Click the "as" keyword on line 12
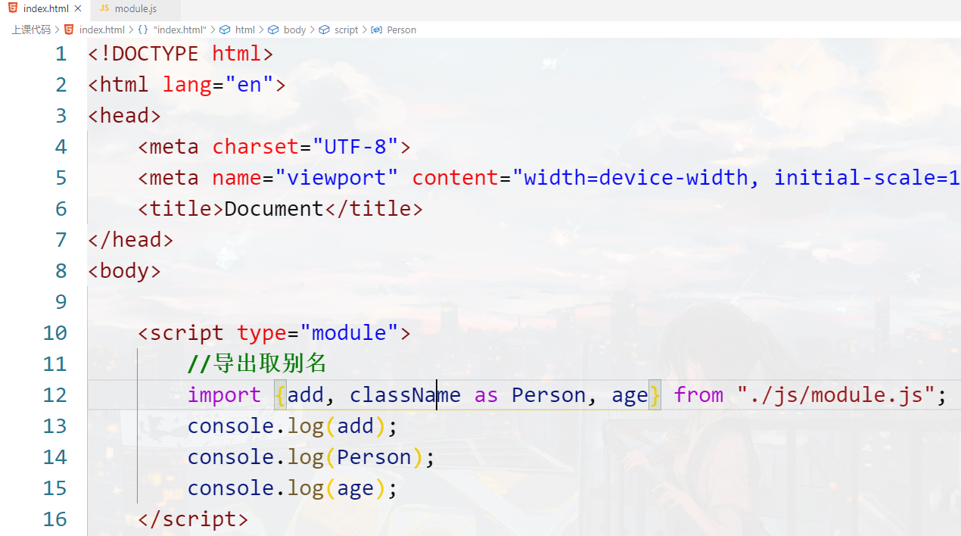 coord(486,395)
